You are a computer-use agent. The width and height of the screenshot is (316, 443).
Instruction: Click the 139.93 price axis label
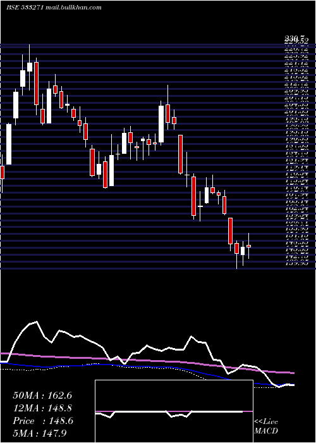coord(296,263)
